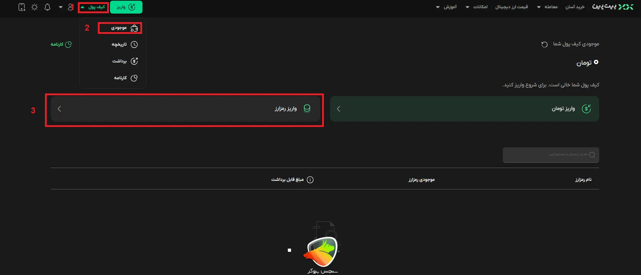641x275 pixels.
Task: Click the Bitpin logo in the header
Action: click(613, 7)
